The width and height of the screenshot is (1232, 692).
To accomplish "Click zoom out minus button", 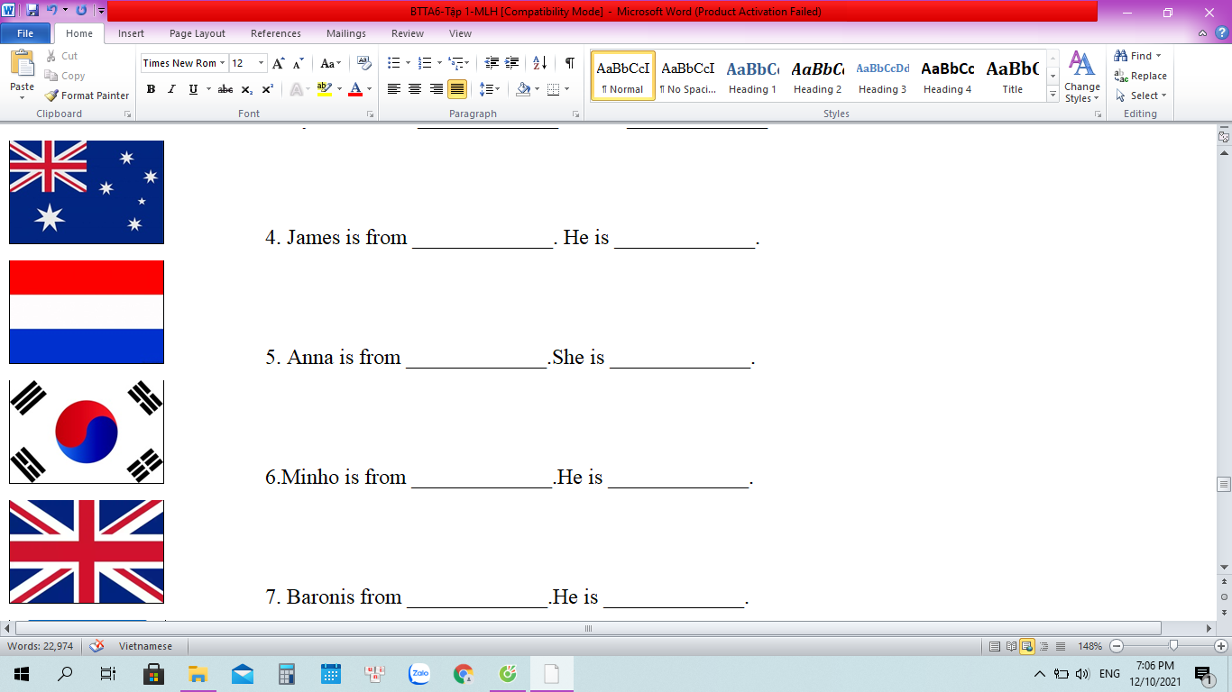I will [1117, 646].
